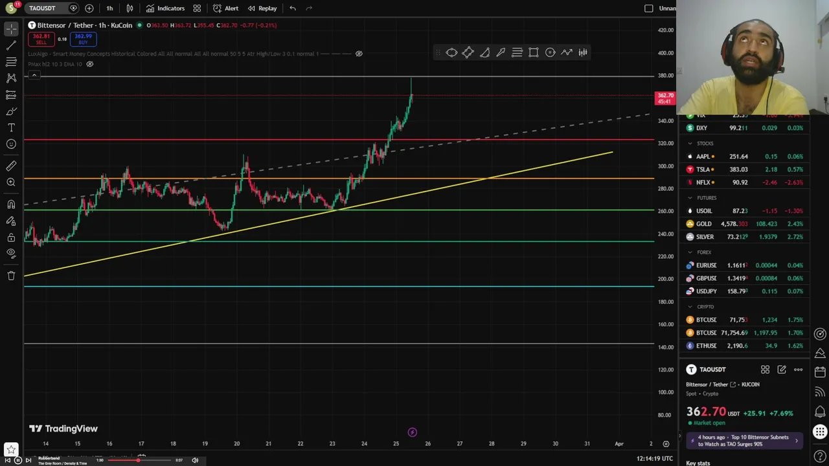
Task: Pick the horizontal lines tool in floating toolbar
Action: tap(517, 52)
